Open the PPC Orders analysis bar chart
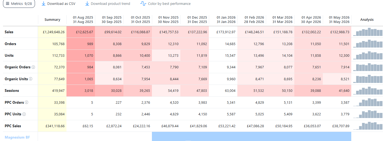This screenshot has width=383, height=141. coord(367,102)
